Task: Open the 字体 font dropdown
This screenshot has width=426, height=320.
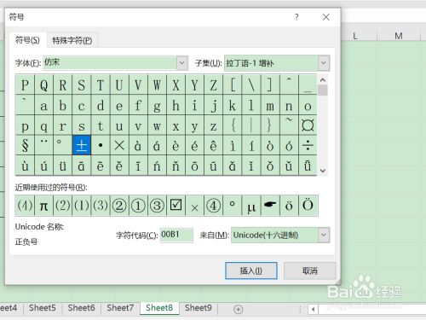Action: (182, 63)
